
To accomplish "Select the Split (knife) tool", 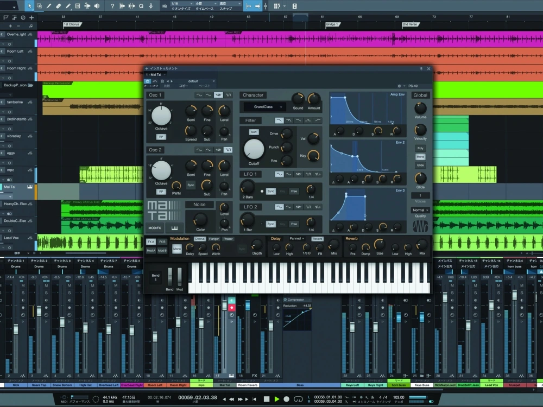I will point(49,6).
